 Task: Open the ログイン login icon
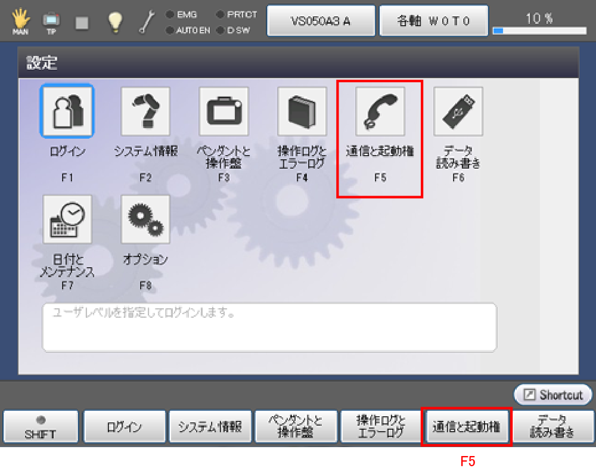coord(67,111)
